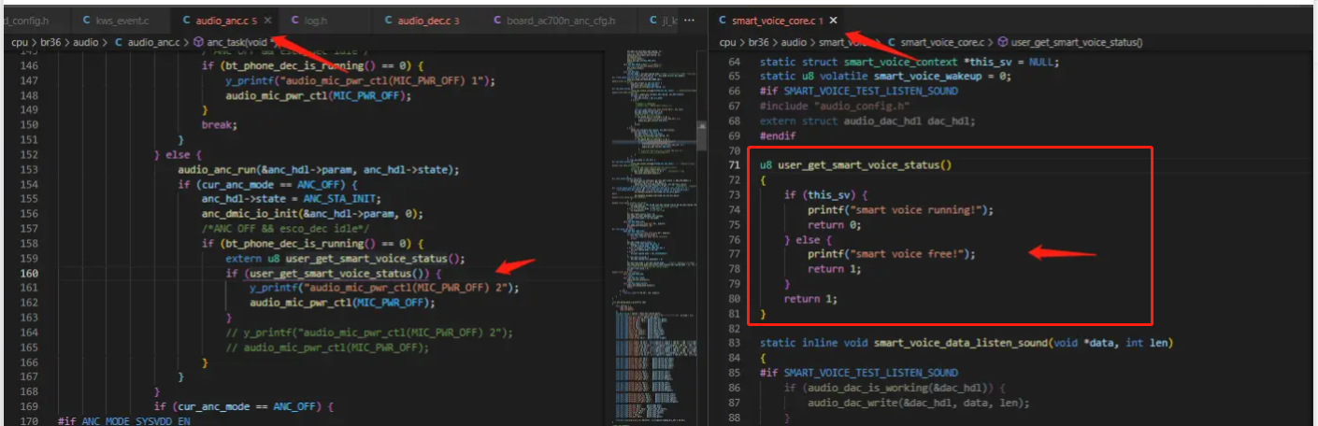This screenshot has width=1318, height=426.
Task: Click the anc_task symbol icon in left breadcrumb
Action: 199,42
